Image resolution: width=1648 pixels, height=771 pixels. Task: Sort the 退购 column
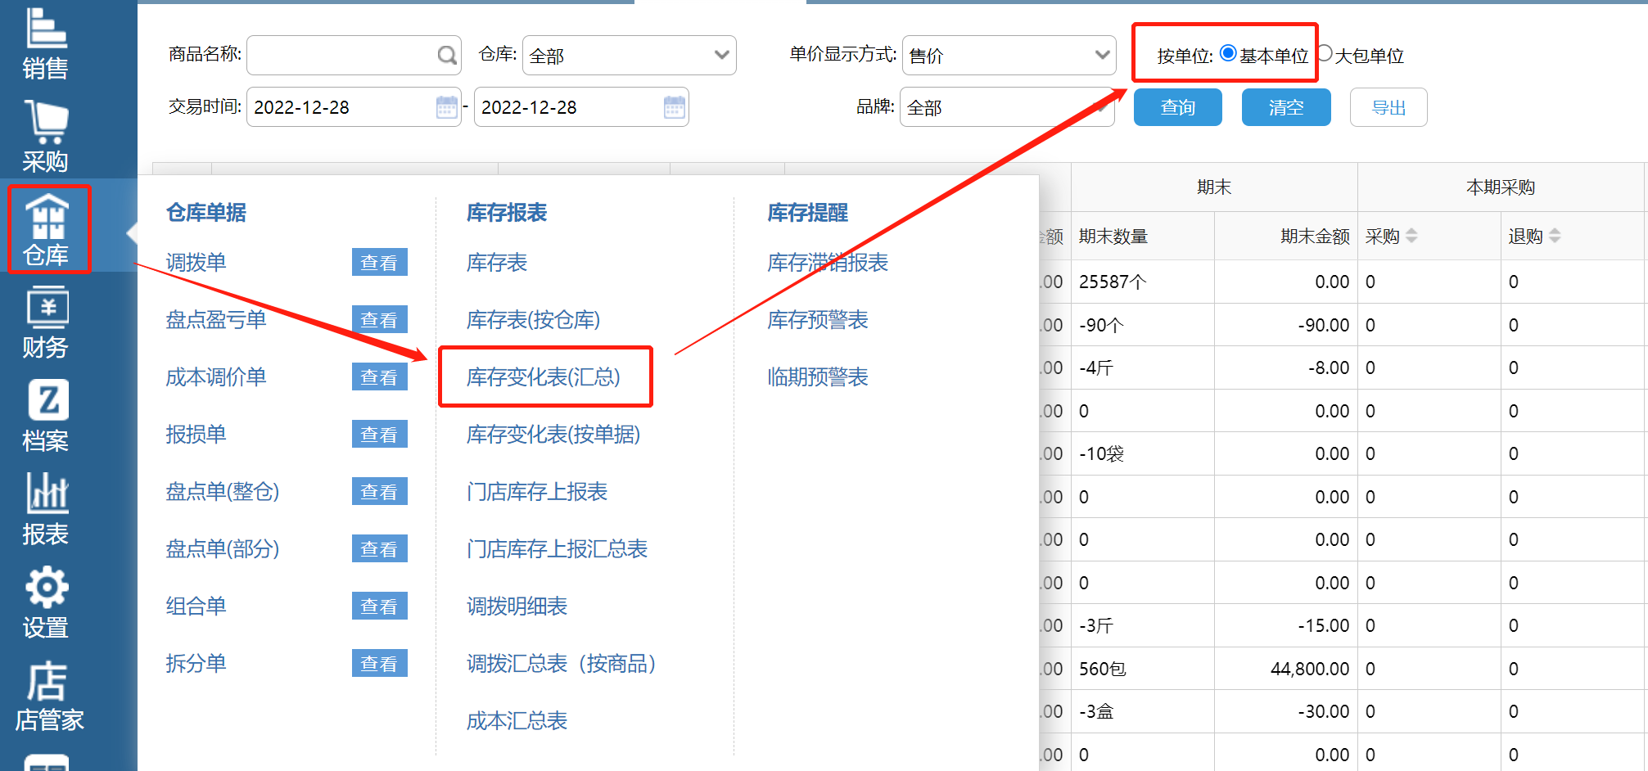[x=1555, y=236]
